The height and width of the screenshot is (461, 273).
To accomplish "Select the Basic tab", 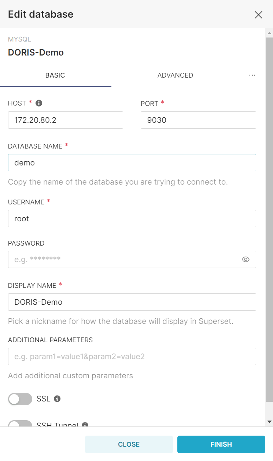I will click(55, 75).
